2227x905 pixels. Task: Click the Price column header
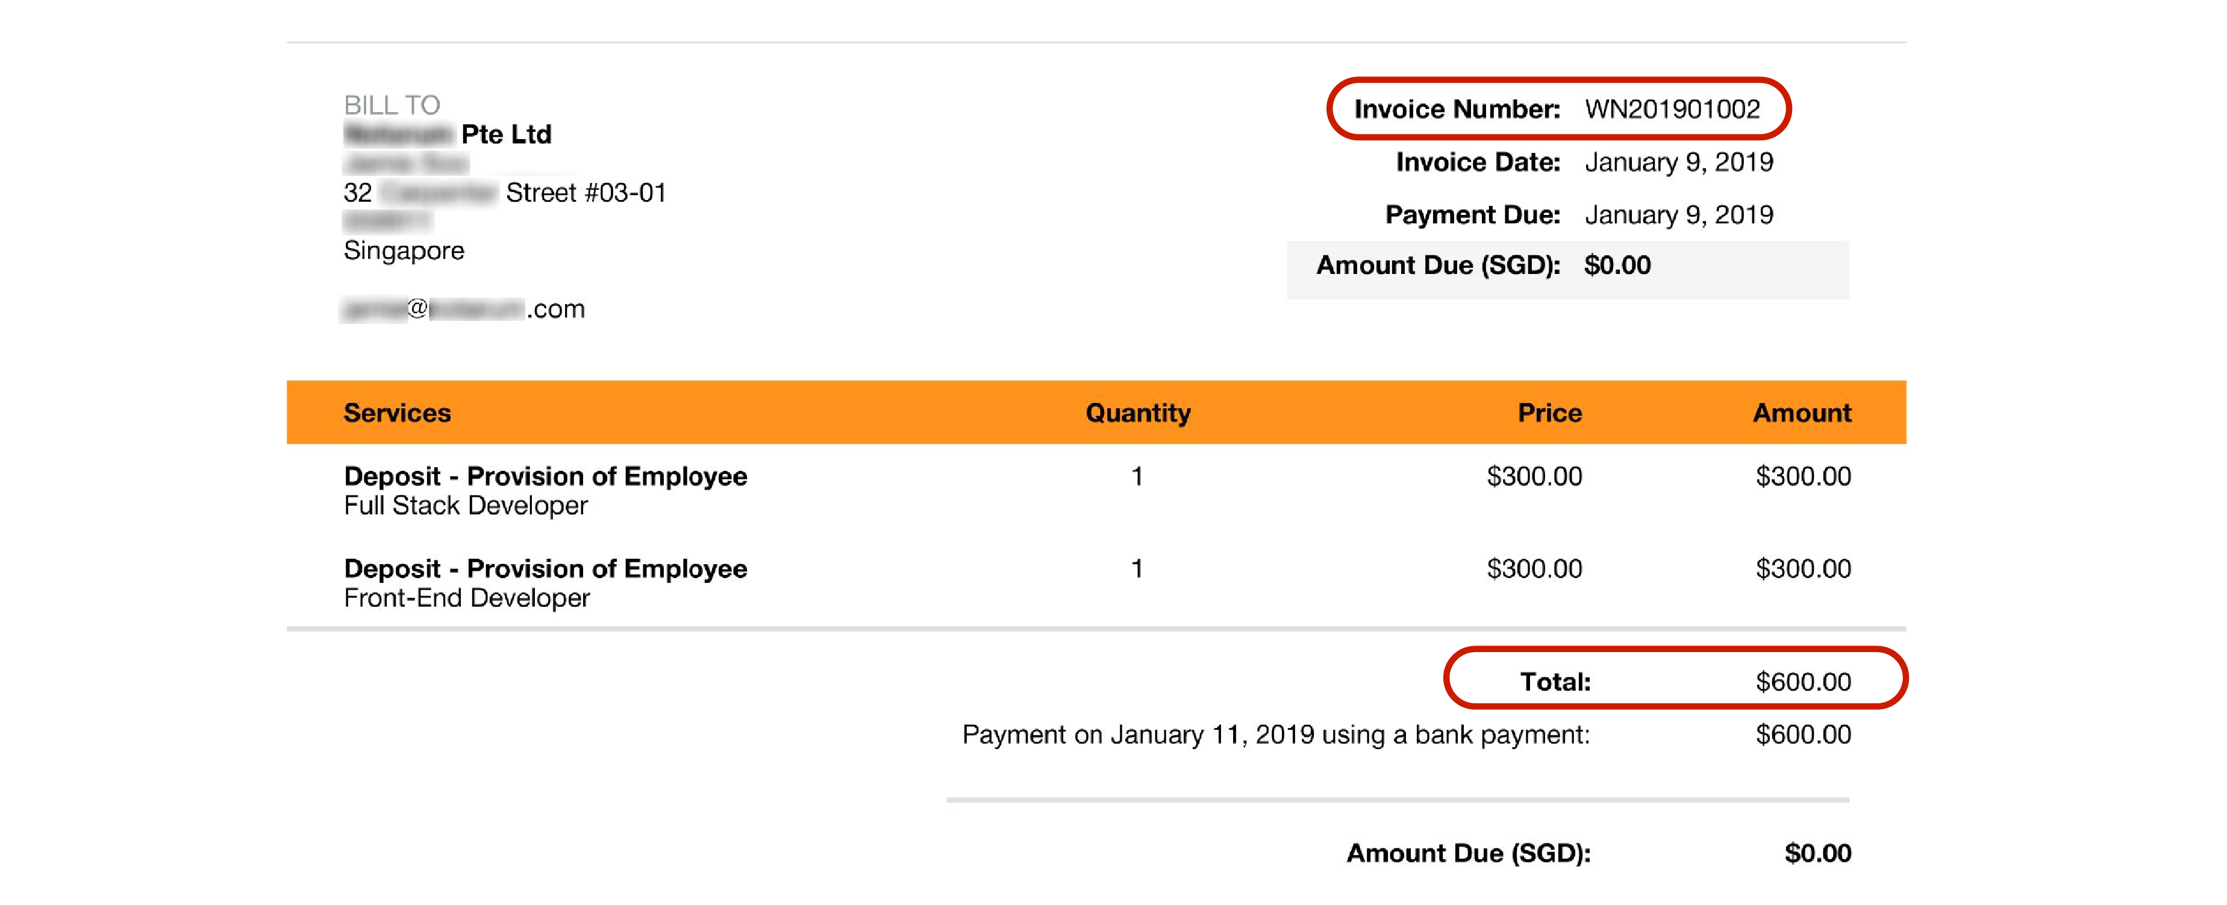tap(1549, 412)
